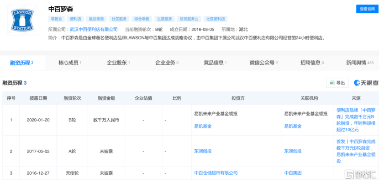
Task: Click the LAWSON STATION logo thumbnail
Action: (23, 20)
